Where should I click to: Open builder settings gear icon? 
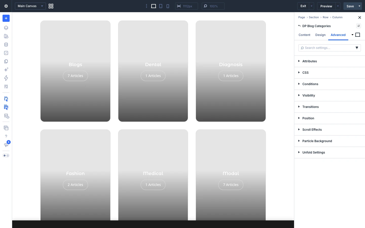coord(6,6)
